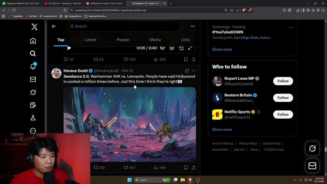The width and height of the screenshot is (327, 184).
Task: Follow Rupert Lowe MP
Action: click(283, 81)
